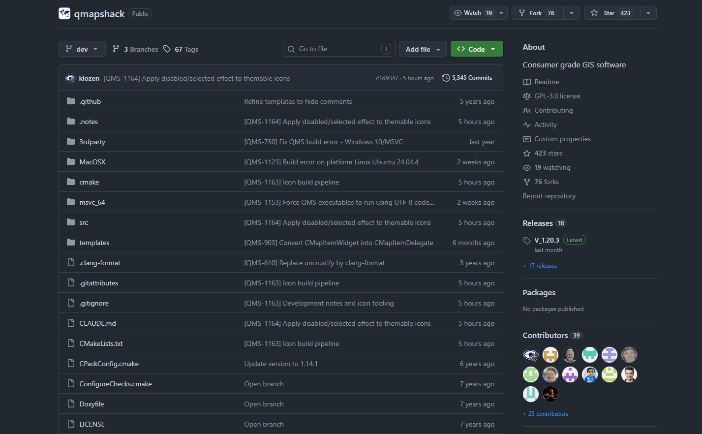
Task: Expand the green Code dropdown
Action: pyautogui.click(x=477, y=49)
